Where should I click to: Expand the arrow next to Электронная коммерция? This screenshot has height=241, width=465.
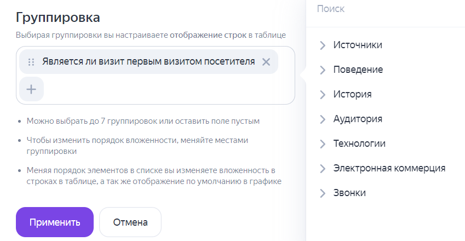[x=323, y=168]
